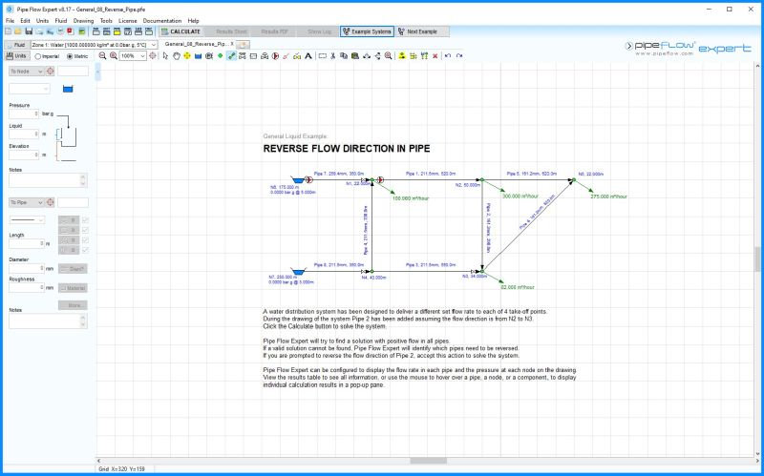Viewport: 764px width, 476px height.
Task: Select the rectangle selection tool
Action: pyautogui.click(x=322, y=56)
